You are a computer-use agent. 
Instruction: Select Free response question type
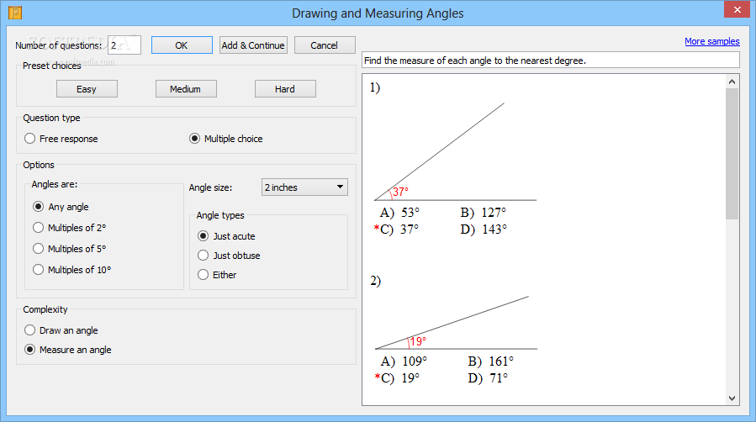pos(61,139)
